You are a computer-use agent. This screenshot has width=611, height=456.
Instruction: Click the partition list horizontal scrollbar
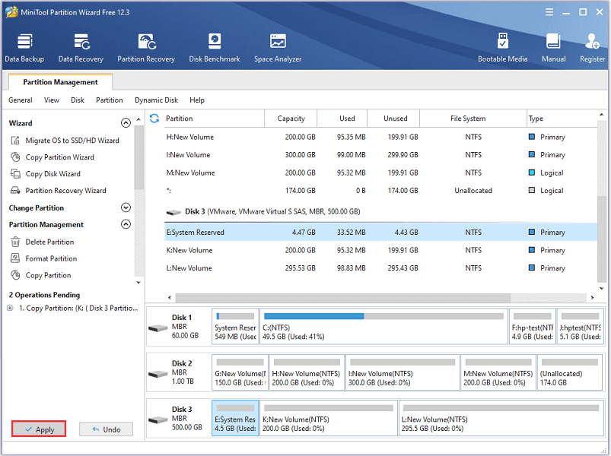343,298
